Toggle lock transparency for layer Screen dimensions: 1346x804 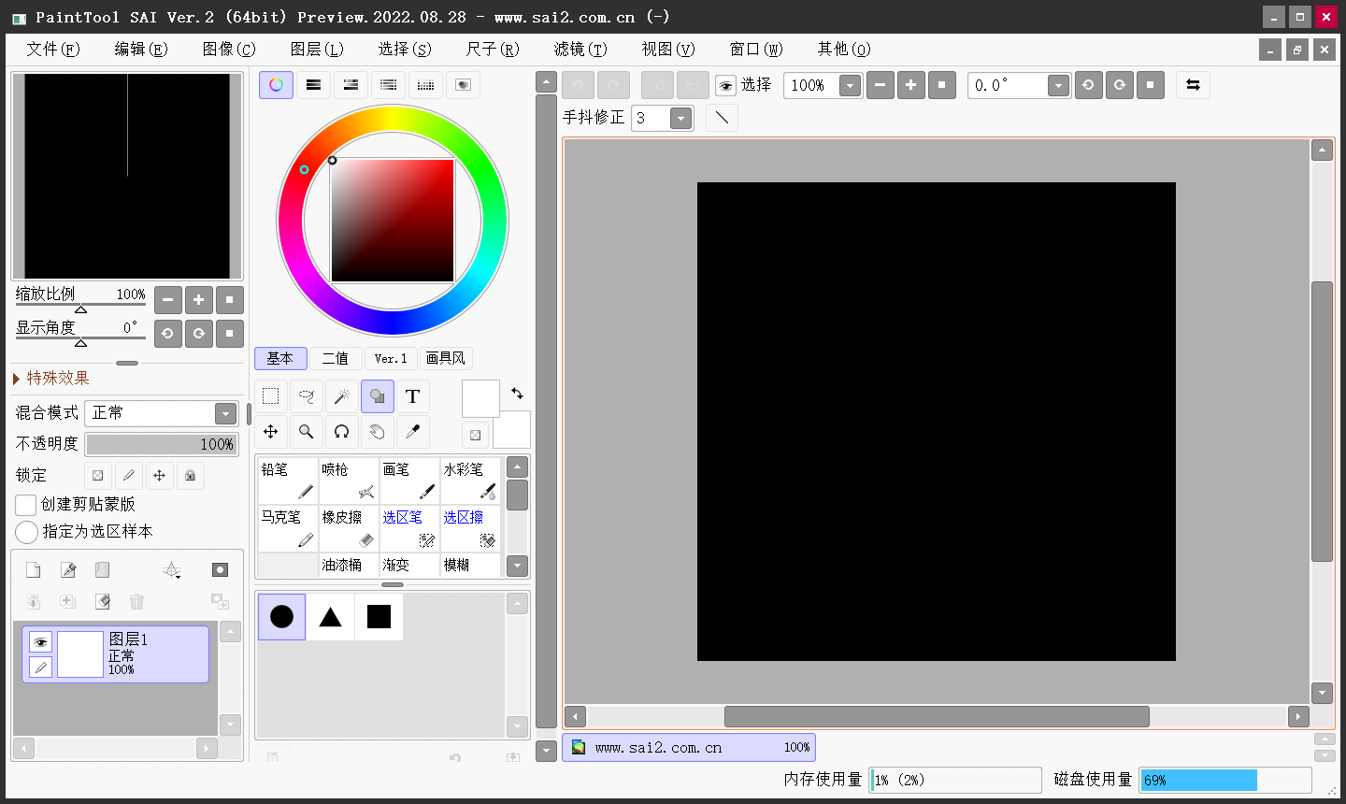click(98, 476)
